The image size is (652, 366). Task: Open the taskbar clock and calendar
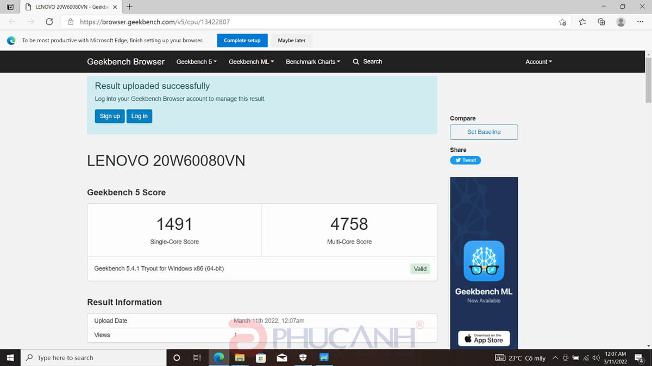point(616,358)
